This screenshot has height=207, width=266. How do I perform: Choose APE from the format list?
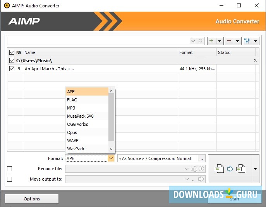tap(87, 92)
